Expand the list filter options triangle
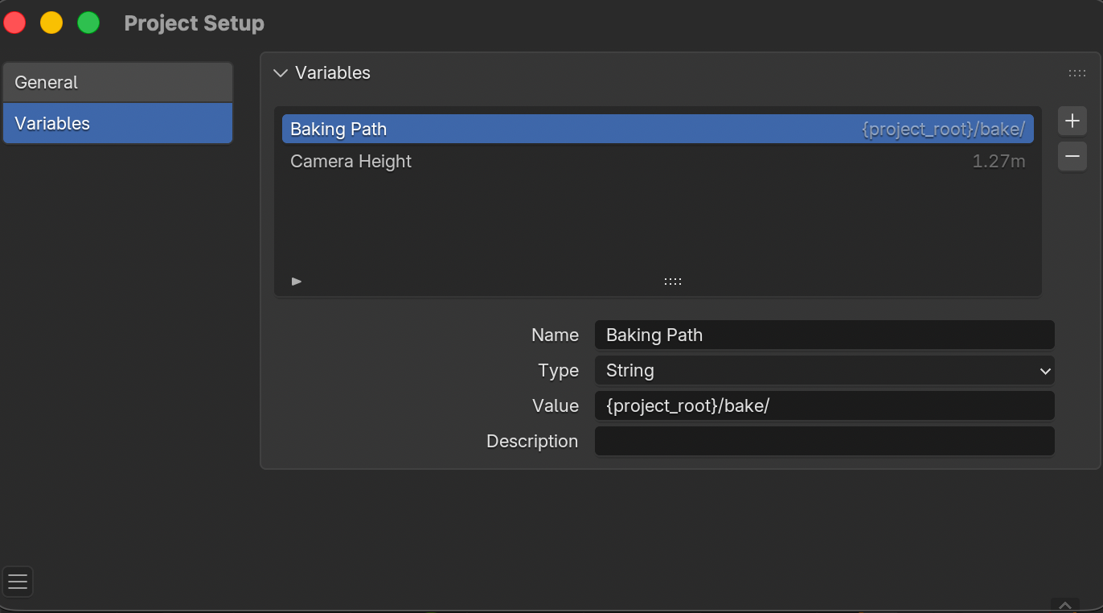Viewport: 1103px width, 613px height. 297,282
